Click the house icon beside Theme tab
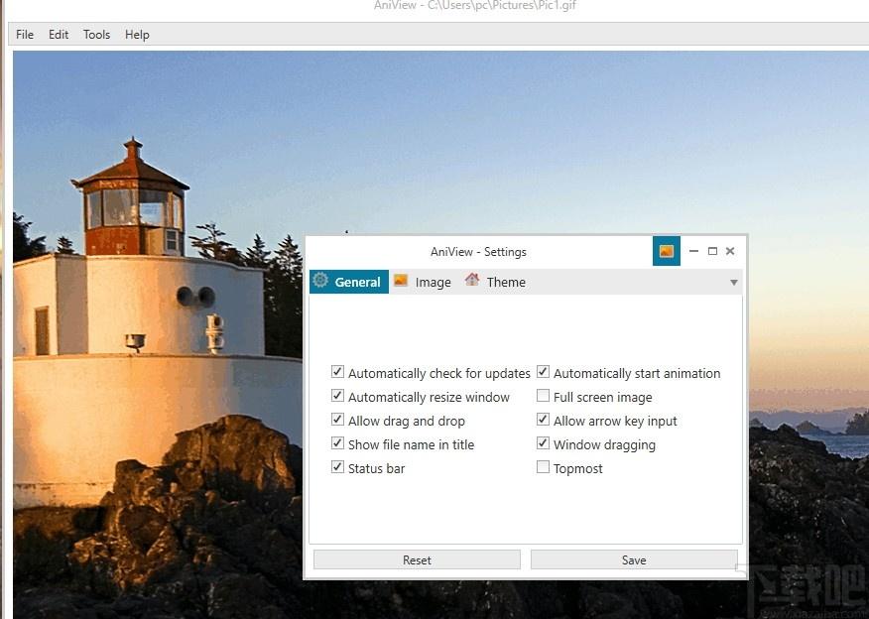The width and height of the screenshot is (869, 619). click(x=472, y=280)
